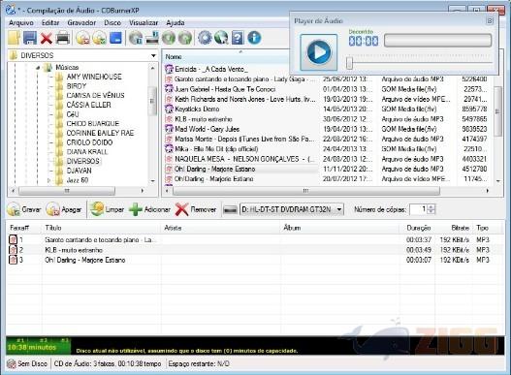The image size is (511, 375).
Task: Sort tracks by Duração column header
Action: 419,228
